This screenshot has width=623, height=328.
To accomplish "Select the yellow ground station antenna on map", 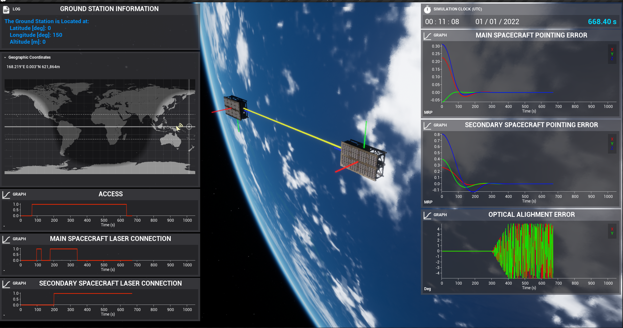I will (x=179, y=127).
